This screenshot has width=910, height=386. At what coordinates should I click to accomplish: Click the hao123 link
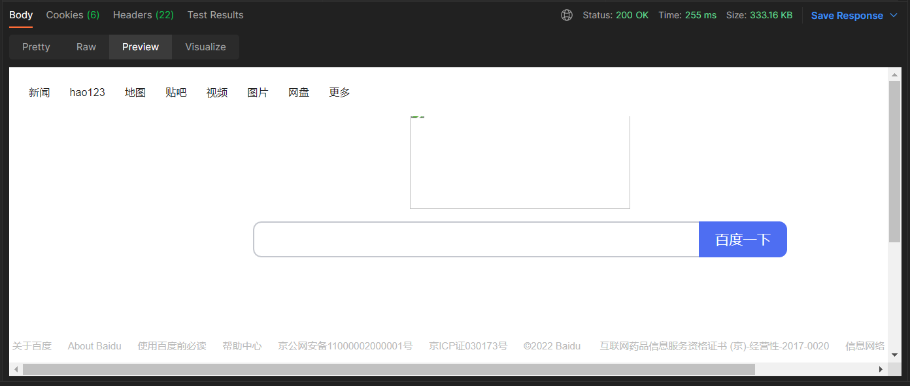(88, 93)
